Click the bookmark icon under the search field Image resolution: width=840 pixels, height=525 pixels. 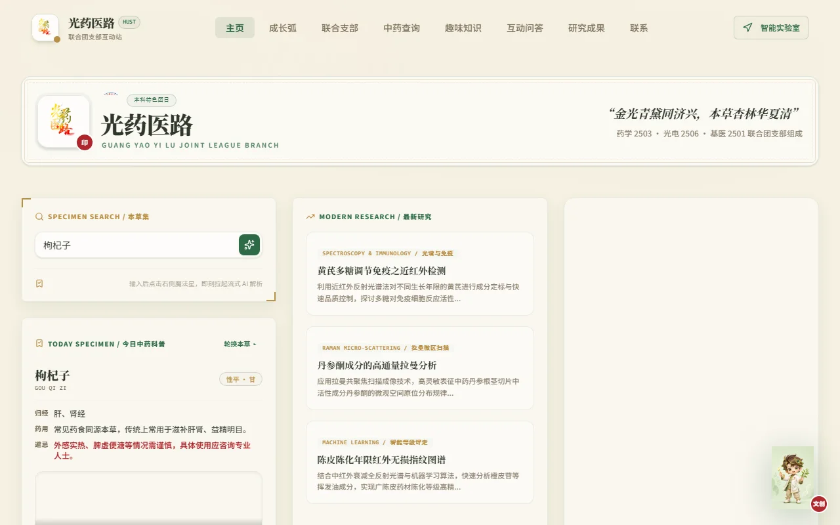point(39,283)
